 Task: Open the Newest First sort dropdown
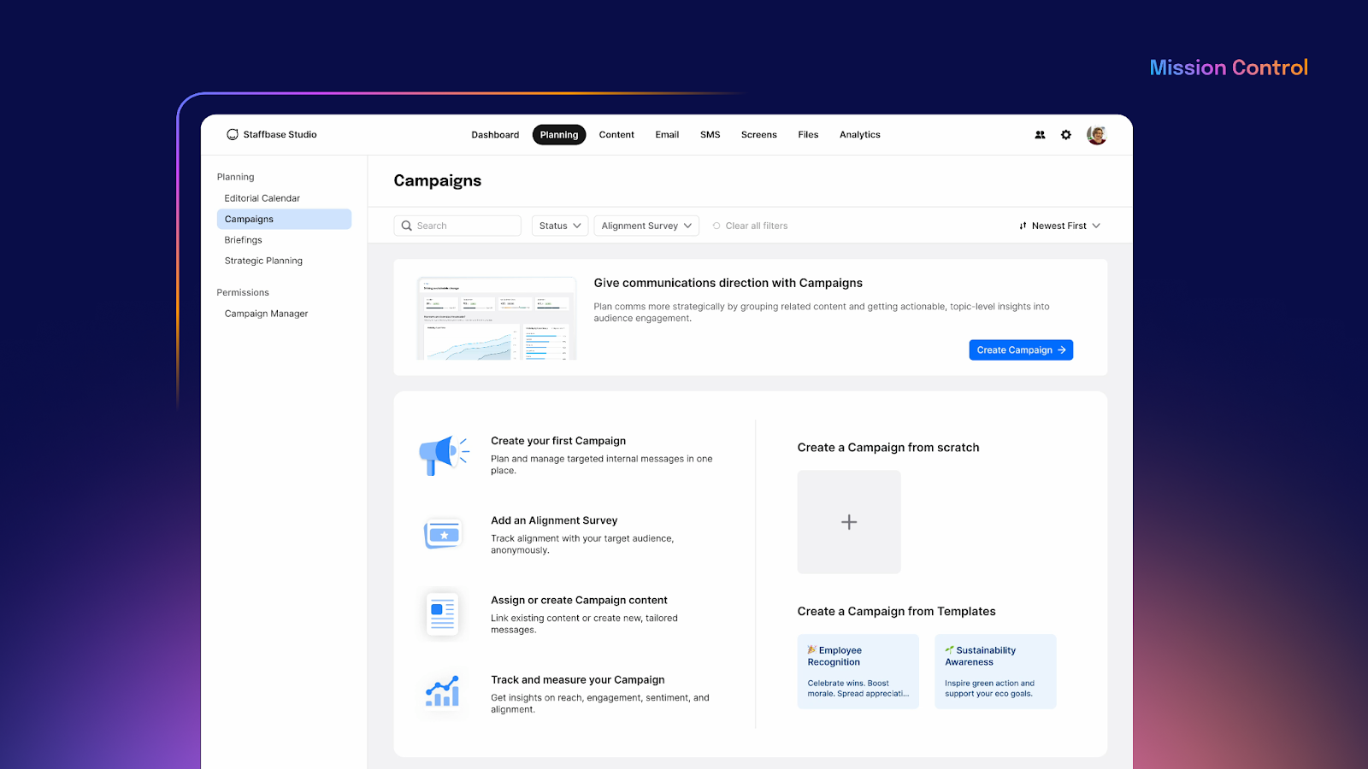(1059, 226)
